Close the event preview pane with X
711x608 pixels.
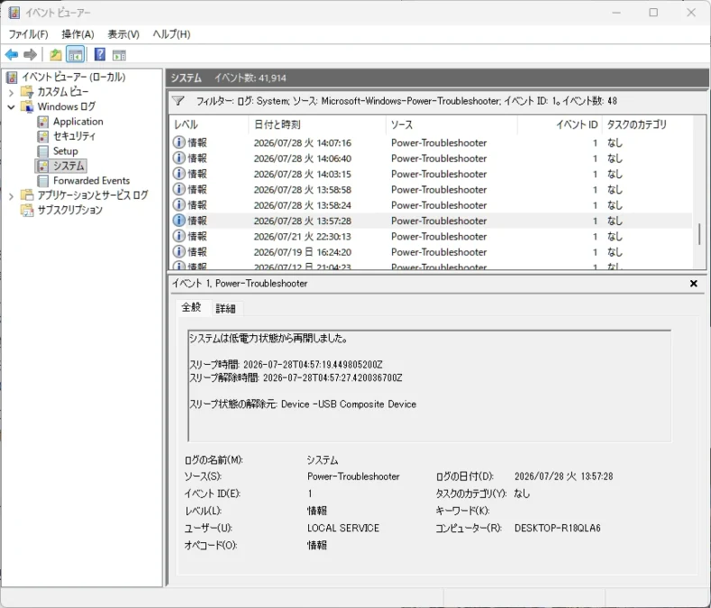(693, 284)
